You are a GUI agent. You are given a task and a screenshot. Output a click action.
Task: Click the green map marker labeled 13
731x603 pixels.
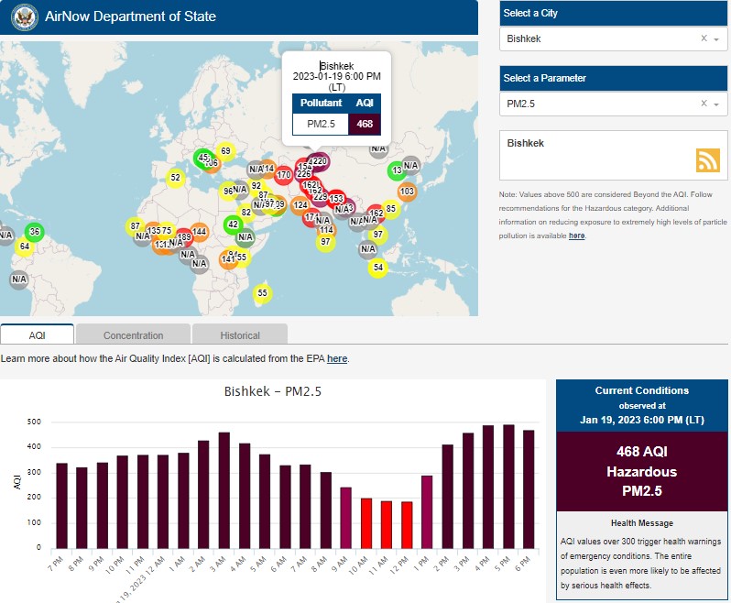[396, 170]
